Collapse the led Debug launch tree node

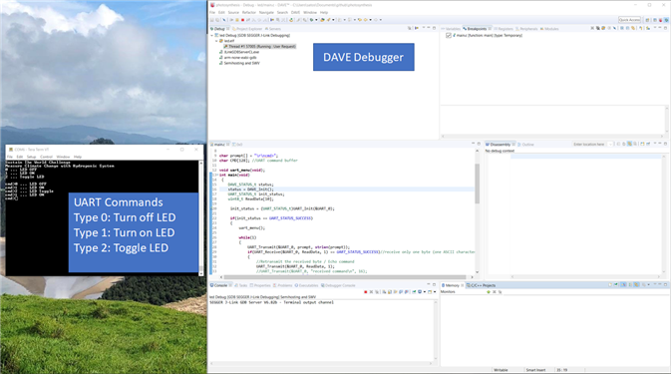point(211,36)
